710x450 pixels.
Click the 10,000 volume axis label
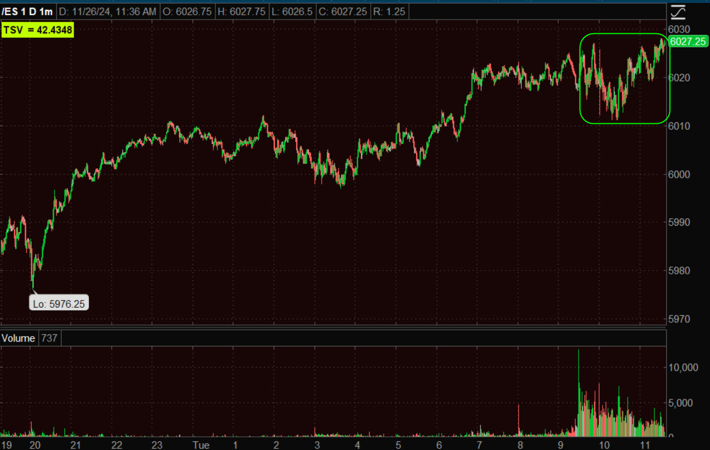[x=683, y=368]
